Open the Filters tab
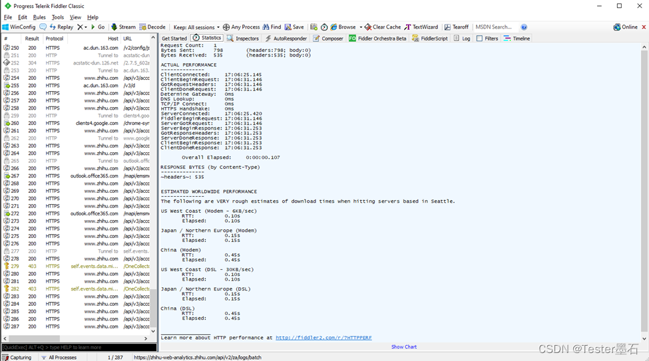Screen dimensions: 649x361 (487, 39)
